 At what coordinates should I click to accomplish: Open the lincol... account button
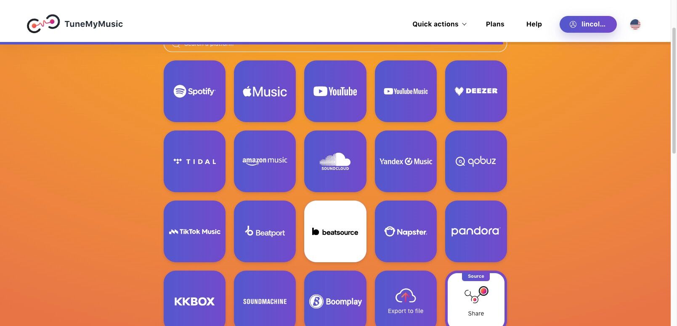(588, 24)
